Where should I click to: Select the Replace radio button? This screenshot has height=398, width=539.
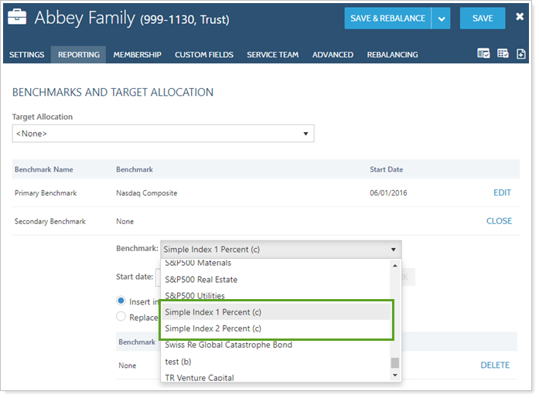pos(121,317)
